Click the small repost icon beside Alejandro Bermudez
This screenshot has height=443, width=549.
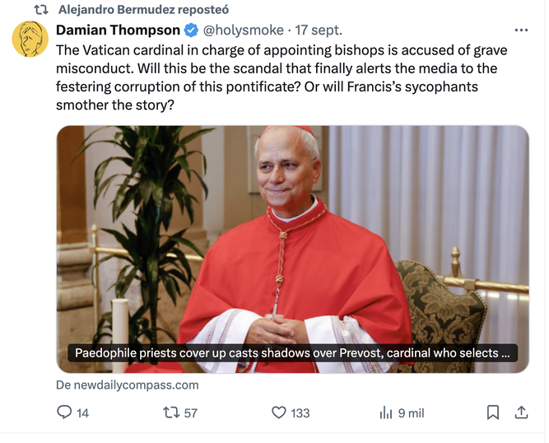coord(41,10)
